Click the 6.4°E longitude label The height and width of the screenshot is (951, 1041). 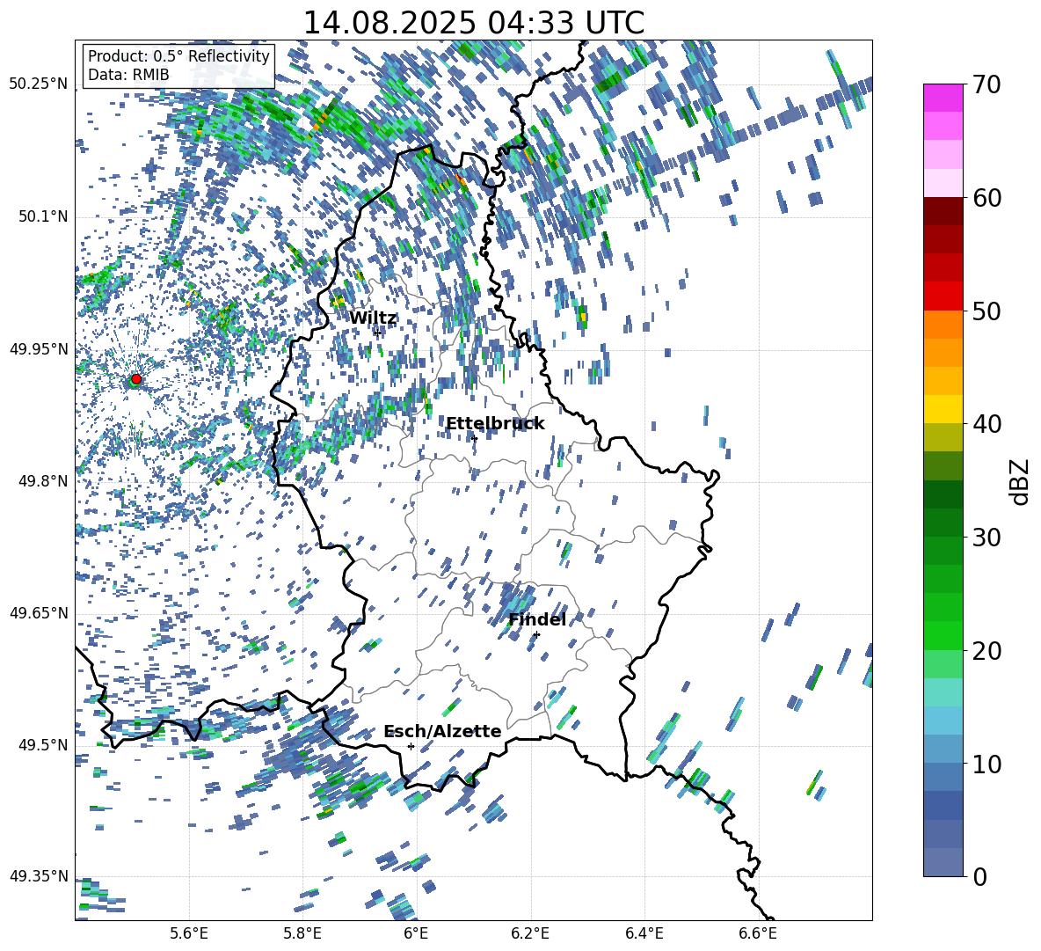click(644, 933)
